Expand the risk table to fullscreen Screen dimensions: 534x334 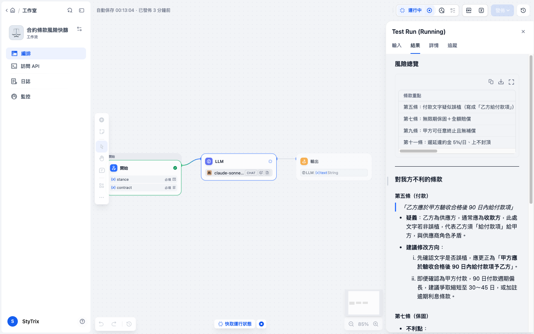pyautogui.click(x=511, y=82)
